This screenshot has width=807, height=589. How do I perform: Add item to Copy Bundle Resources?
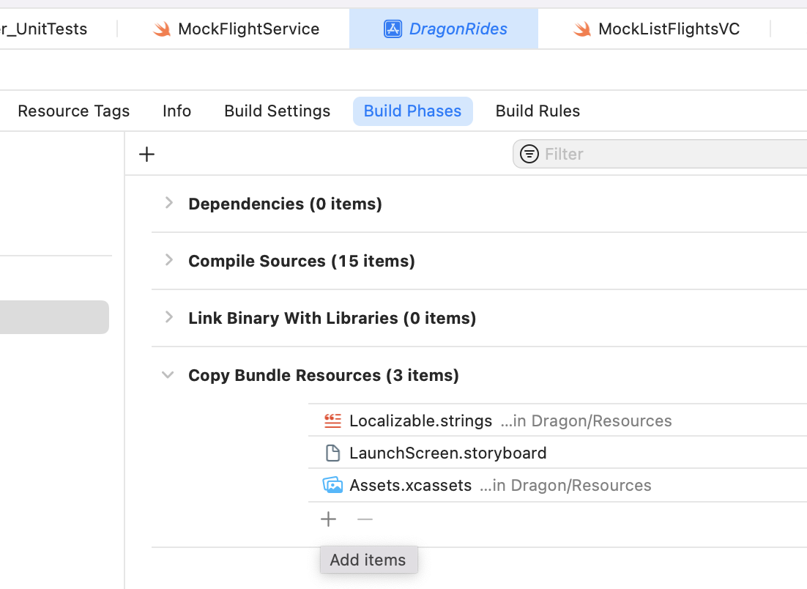[328, 519]
